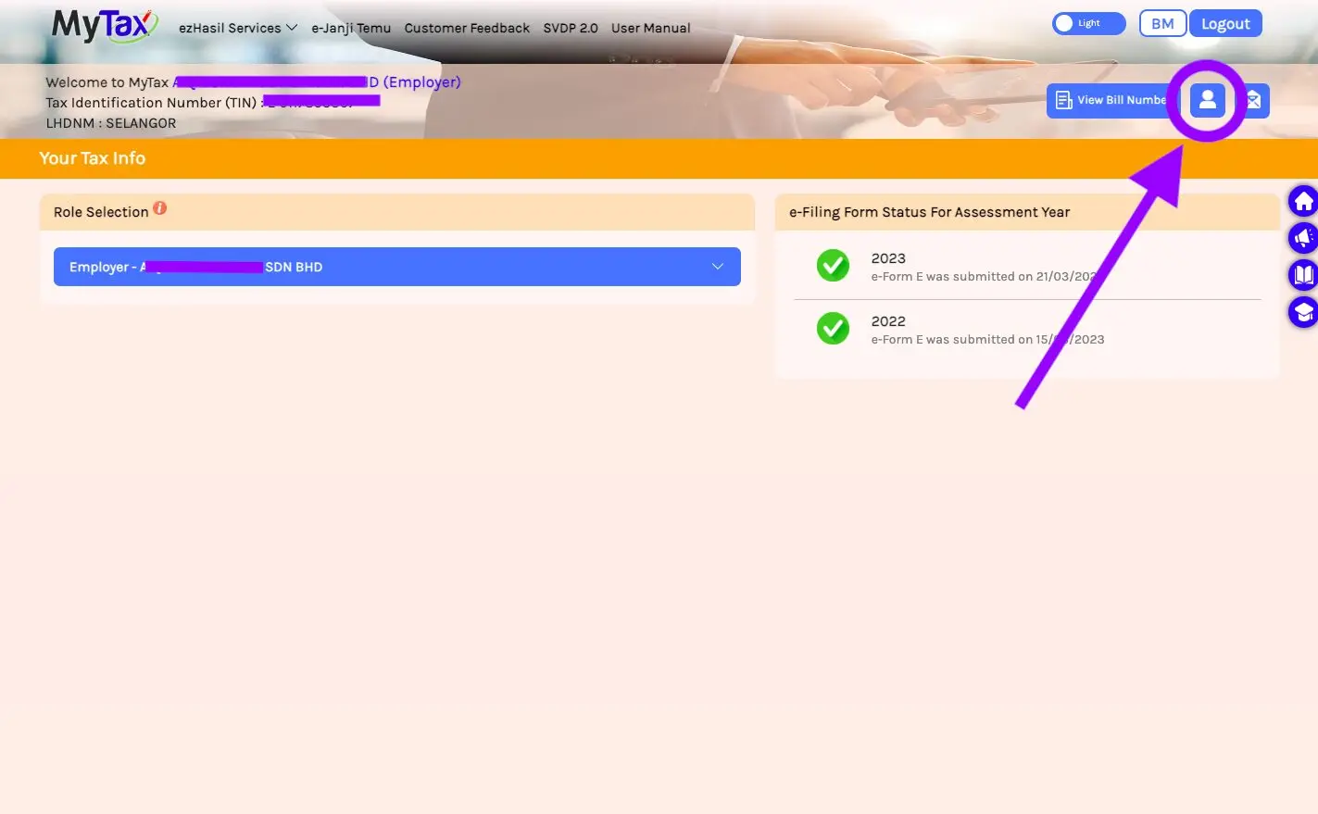The image size is (1318, 814).
Task: Click the Role Selection info icon
Action: click(x=160, y=208)
